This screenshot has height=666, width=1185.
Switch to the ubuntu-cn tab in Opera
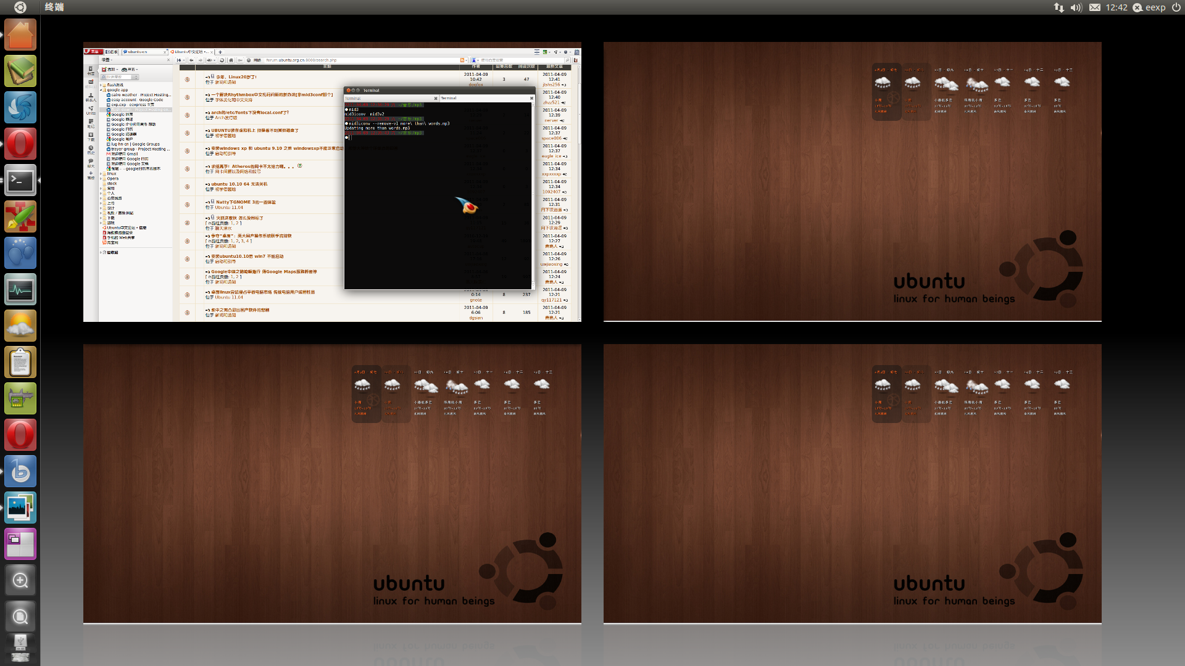pos(144,52)
